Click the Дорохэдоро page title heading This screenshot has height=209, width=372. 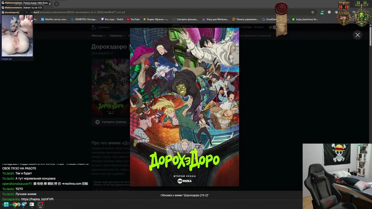(x=110, y=46)
